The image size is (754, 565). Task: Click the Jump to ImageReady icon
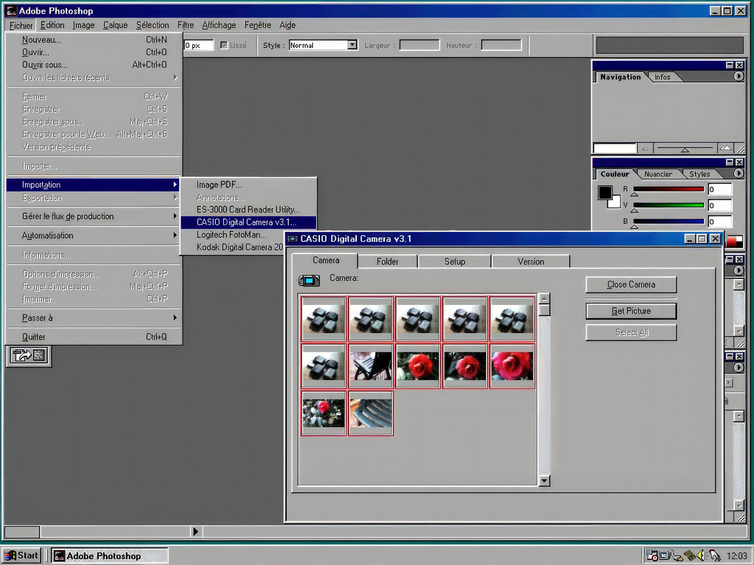coord(29,356)
